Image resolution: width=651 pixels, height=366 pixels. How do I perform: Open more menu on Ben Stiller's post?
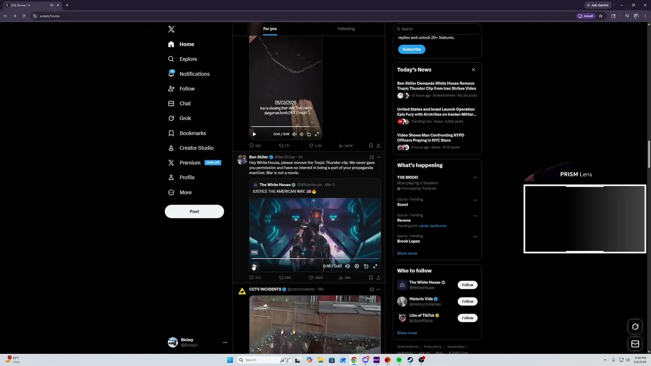[378, 157]
